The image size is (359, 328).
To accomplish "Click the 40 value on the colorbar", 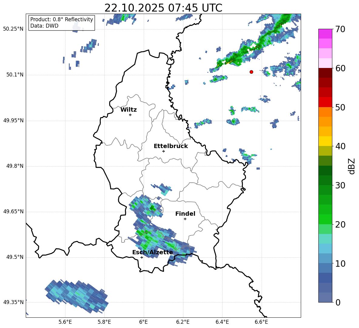I will point(340,146).
